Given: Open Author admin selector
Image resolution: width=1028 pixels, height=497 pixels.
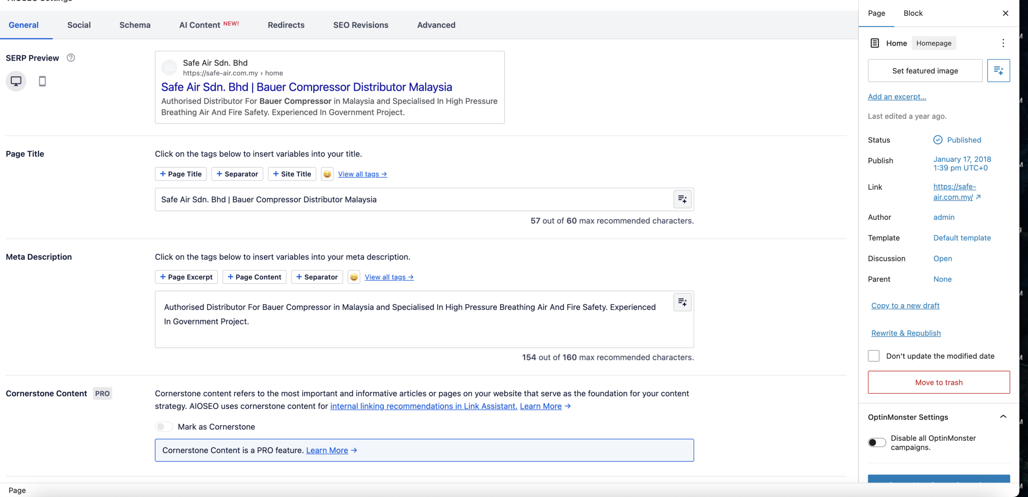Looking at the screenshot, I should [944, 217].
